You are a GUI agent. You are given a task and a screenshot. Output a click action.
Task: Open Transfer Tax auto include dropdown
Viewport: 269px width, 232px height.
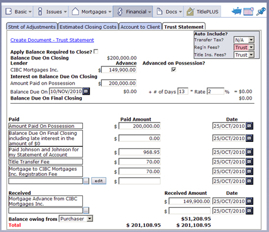coord(251,40)
